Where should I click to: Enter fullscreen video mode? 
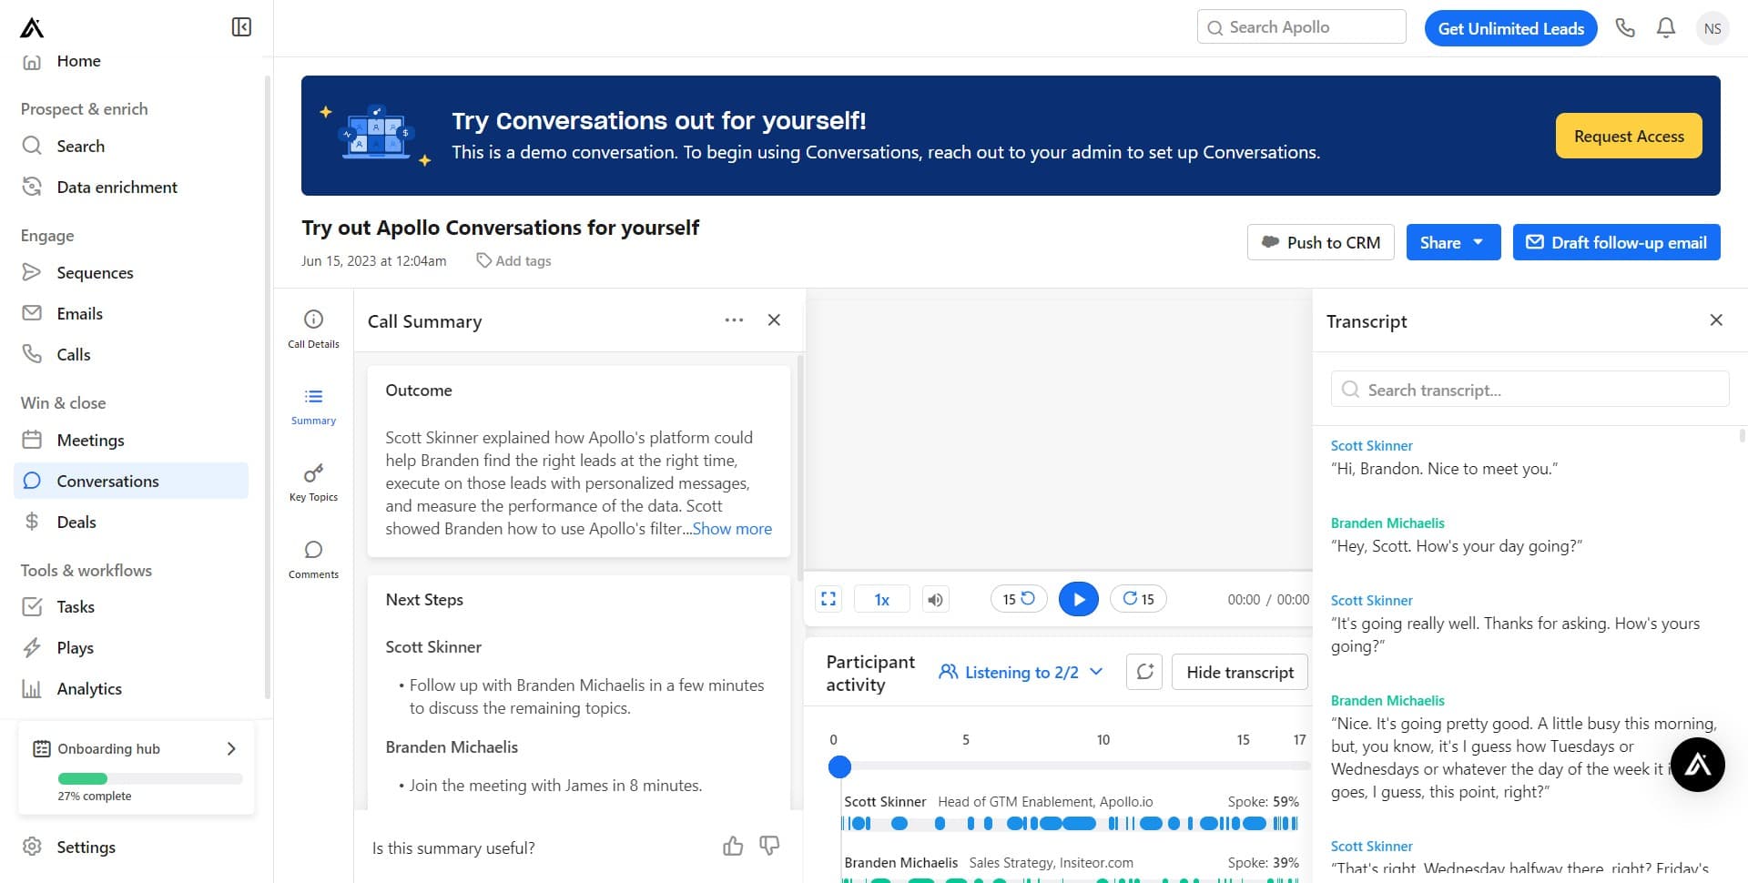(828, 599)
